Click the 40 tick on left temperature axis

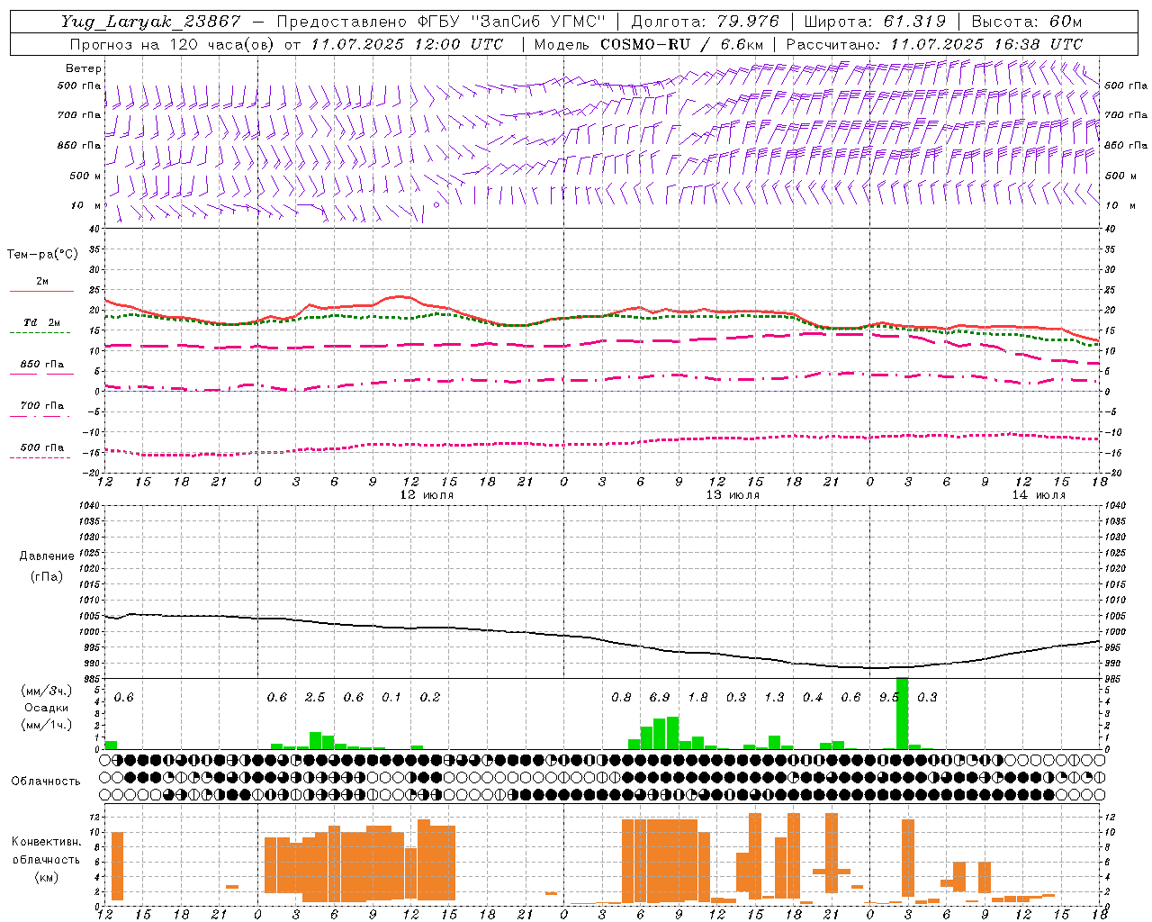pos(95,229)
